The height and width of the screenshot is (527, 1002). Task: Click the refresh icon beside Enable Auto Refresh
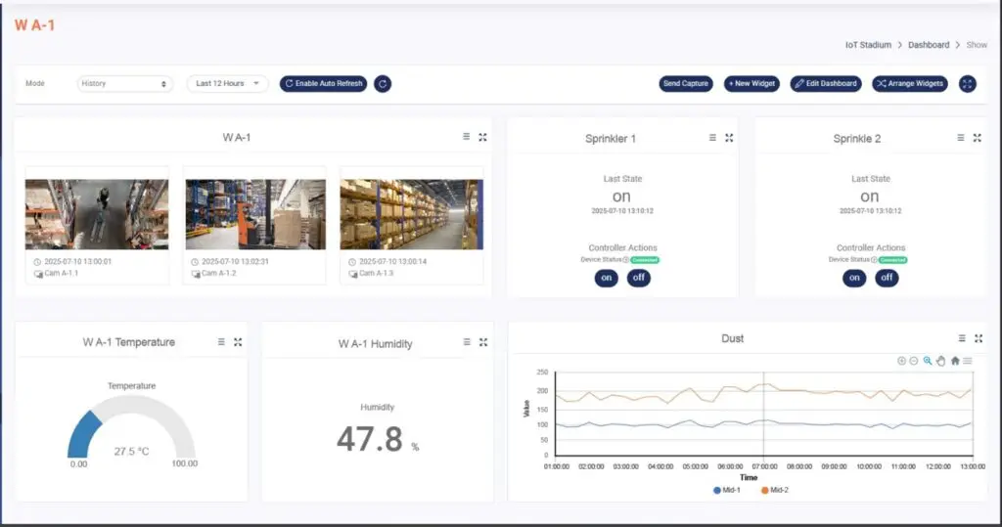383,84
